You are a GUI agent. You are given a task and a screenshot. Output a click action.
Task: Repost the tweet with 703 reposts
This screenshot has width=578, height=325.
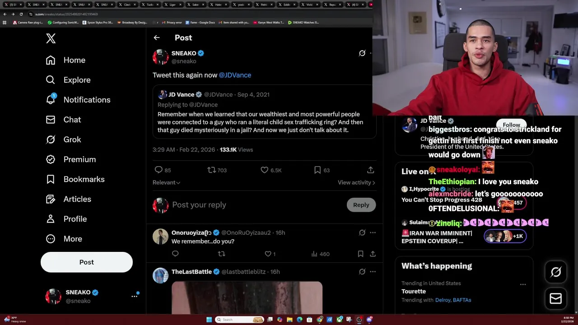(x=217, y=170)
